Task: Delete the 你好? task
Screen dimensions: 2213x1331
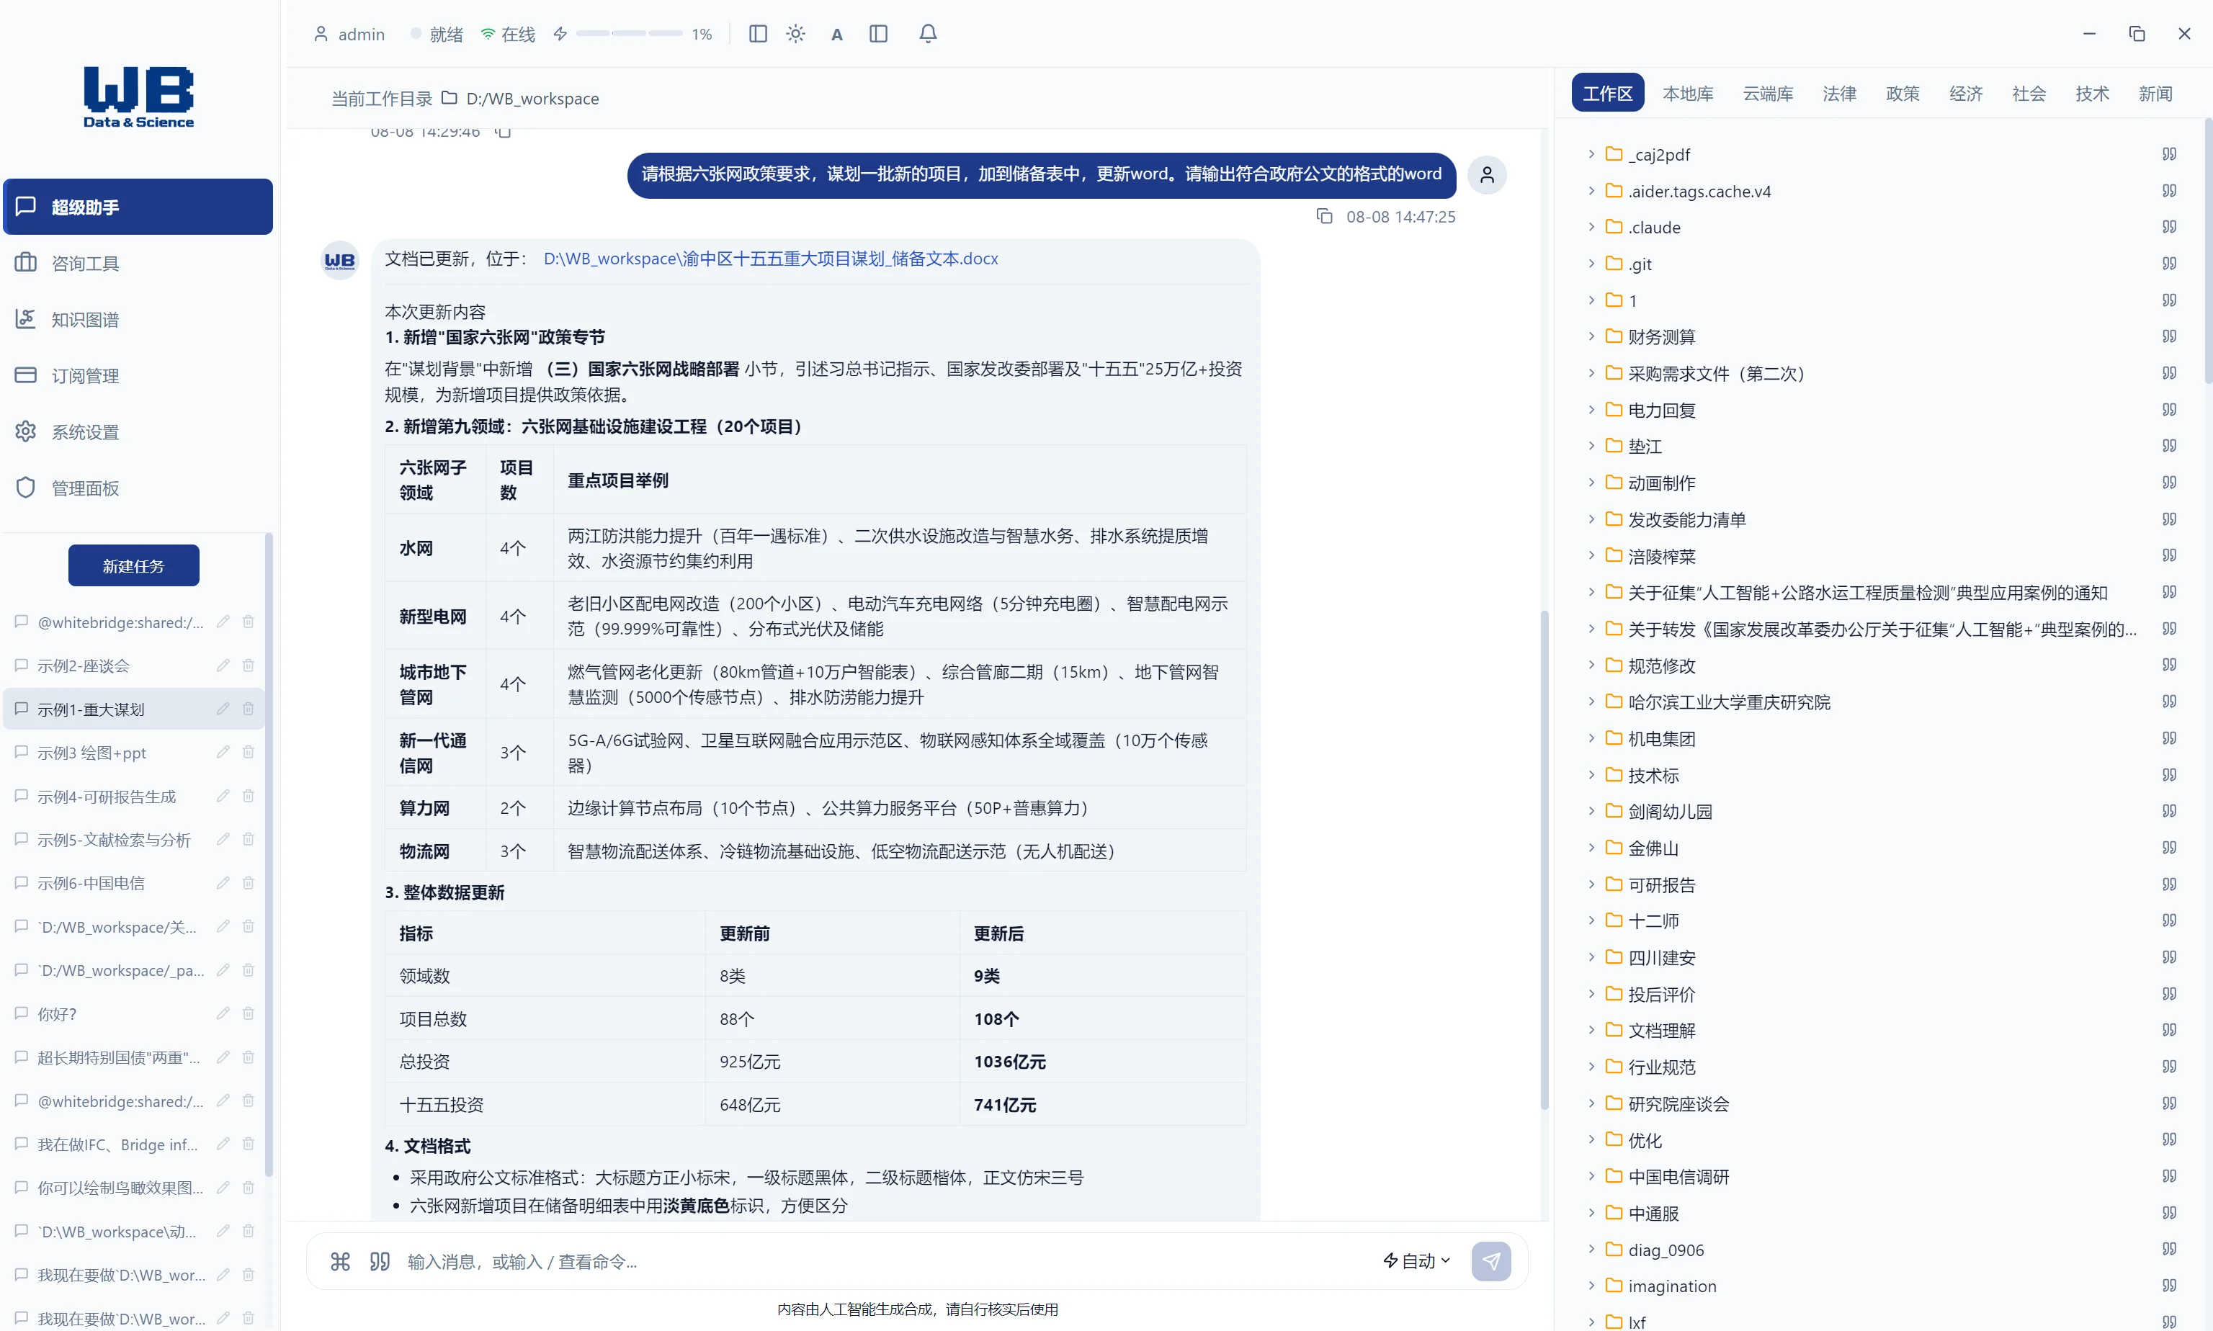Action: pos(249,1013)
